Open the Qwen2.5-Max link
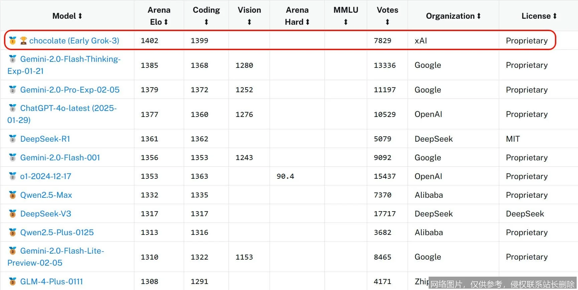This screenshot has width=578, height=290. pyautogui.click(x=46, y=195)
